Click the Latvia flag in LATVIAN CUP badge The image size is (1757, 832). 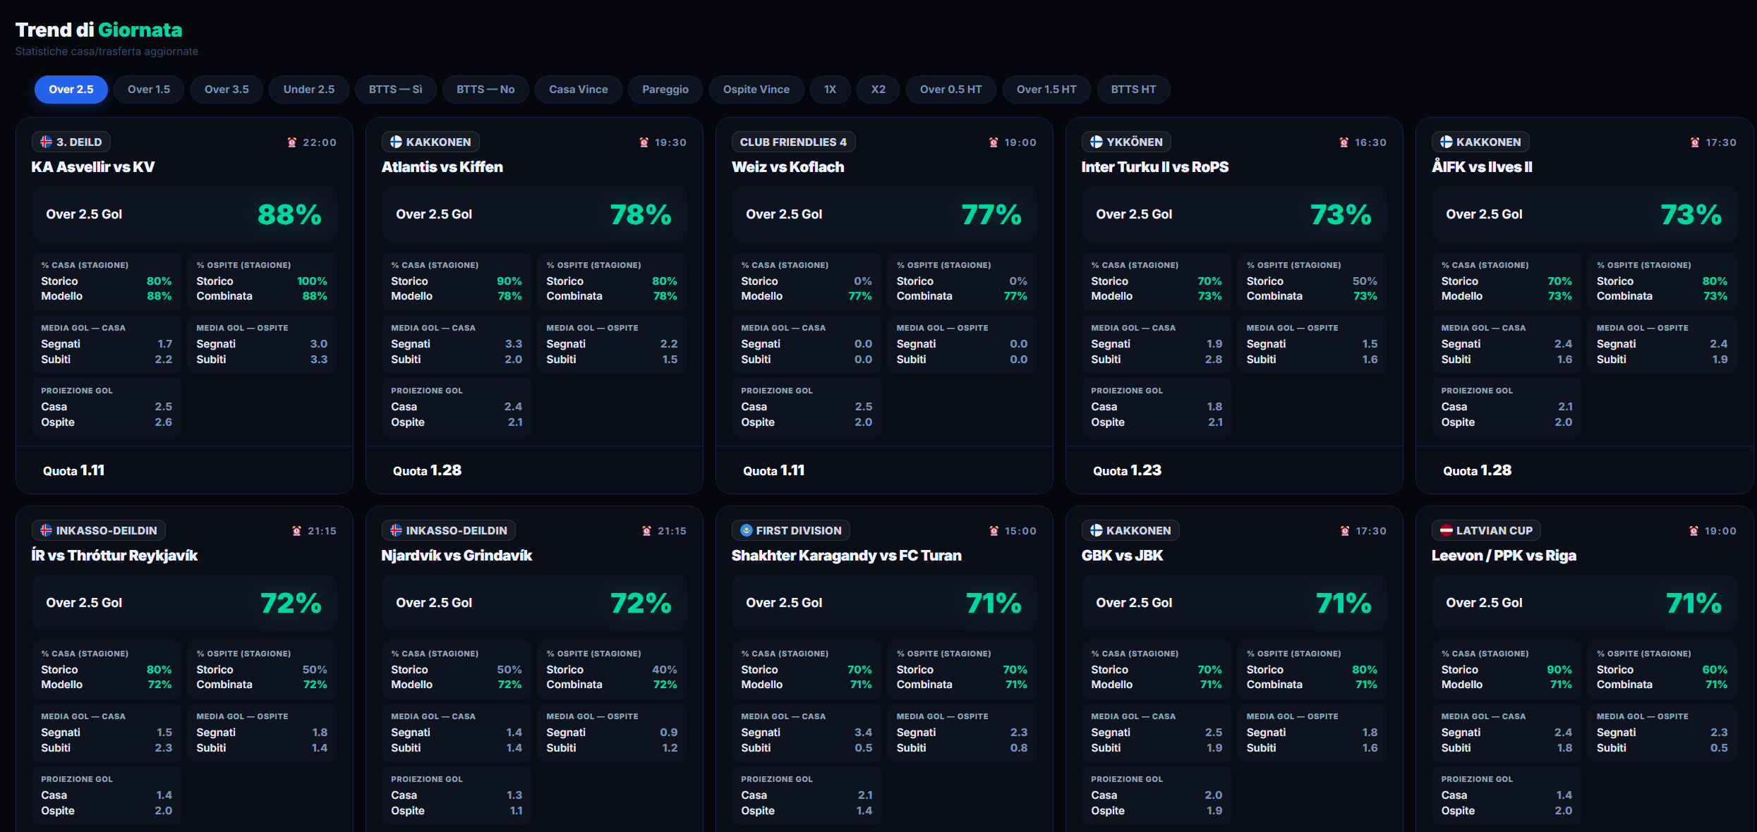pyautogui.click(x=1447, y=530)
